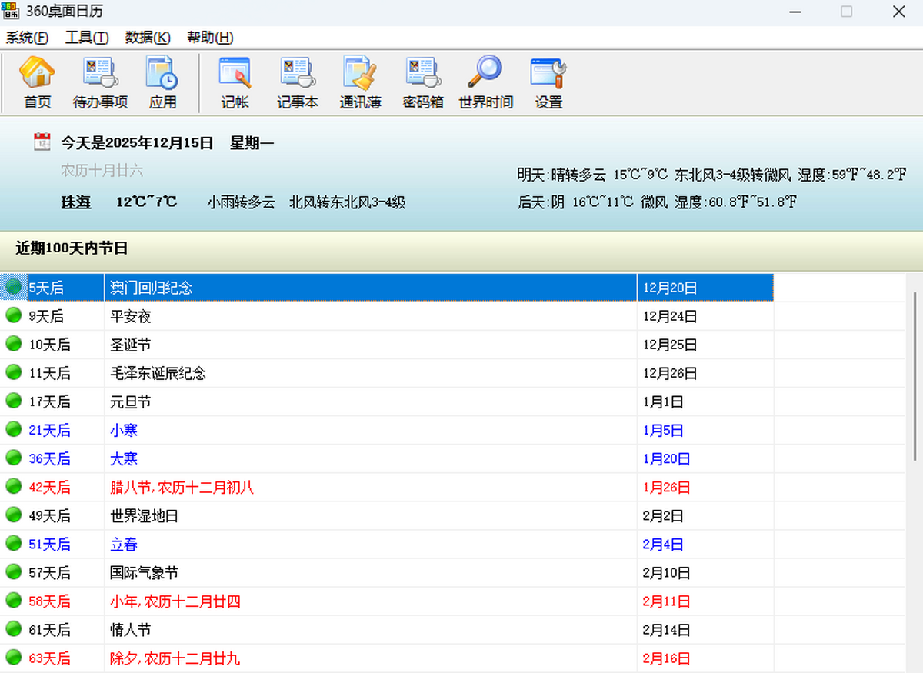This screenshot has width=923, height=673.
Task: Click the holiday list vertical scrollbar
Action: pyautogui.click(x=915, y=375)
